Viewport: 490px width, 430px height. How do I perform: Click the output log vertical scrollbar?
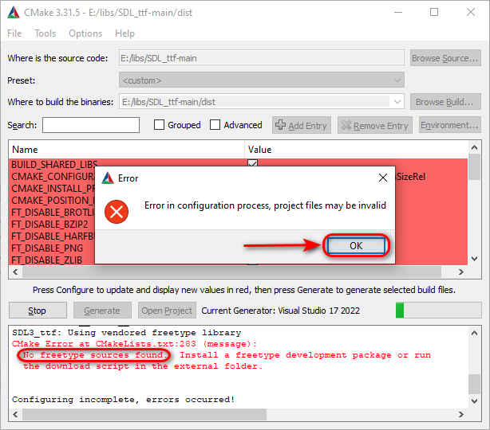click(475, 366)
